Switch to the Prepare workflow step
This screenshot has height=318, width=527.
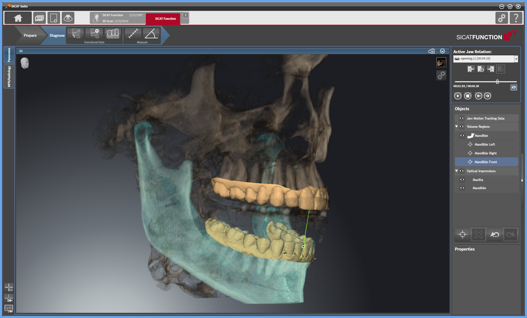pos(30,35)
